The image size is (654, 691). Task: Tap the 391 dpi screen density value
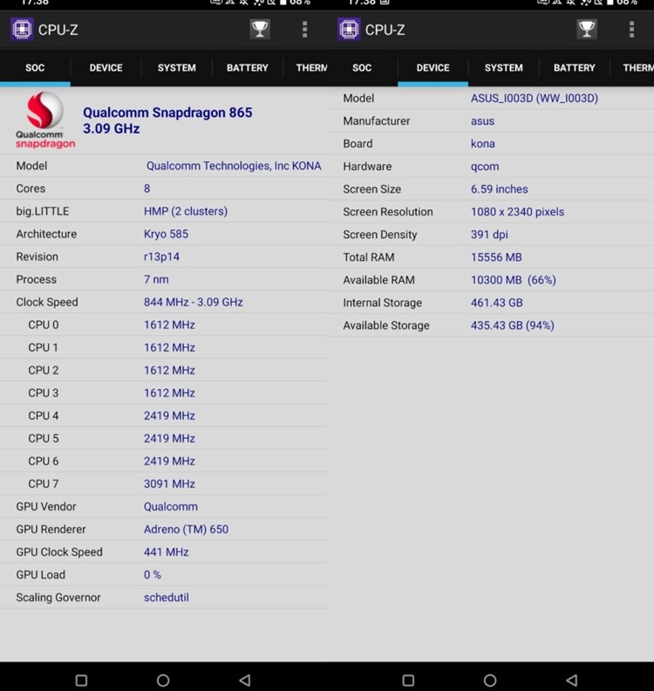coord(489,235)
